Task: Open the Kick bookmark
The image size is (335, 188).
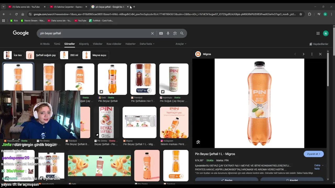Action: coord(14,21)
